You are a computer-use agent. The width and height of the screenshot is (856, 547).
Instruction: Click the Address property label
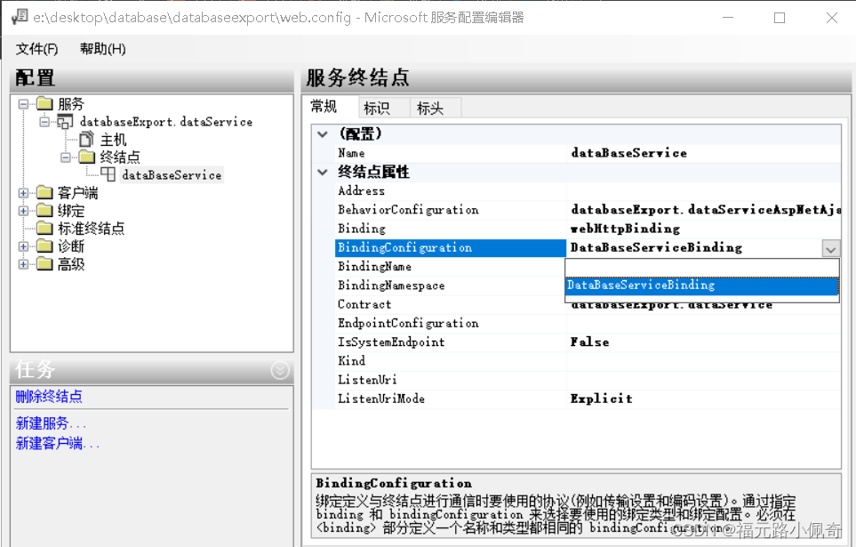(x=362, y=190)
